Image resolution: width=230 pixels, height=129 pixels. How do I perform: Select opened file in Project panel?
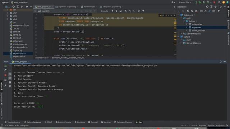tap(14, 7)
